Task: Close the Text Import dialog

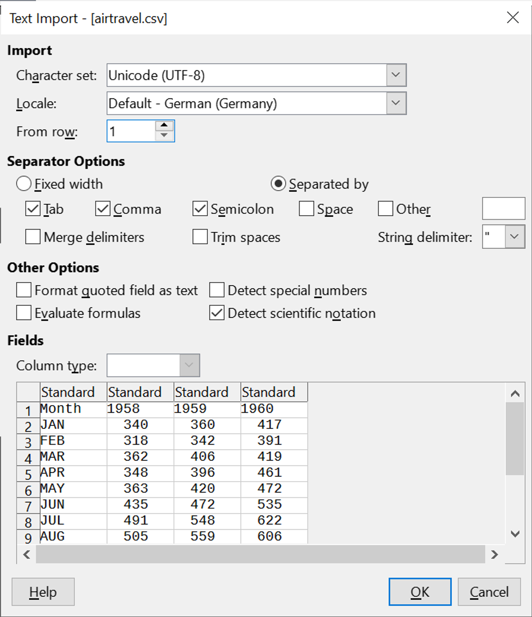Action: tap(513, 18)
